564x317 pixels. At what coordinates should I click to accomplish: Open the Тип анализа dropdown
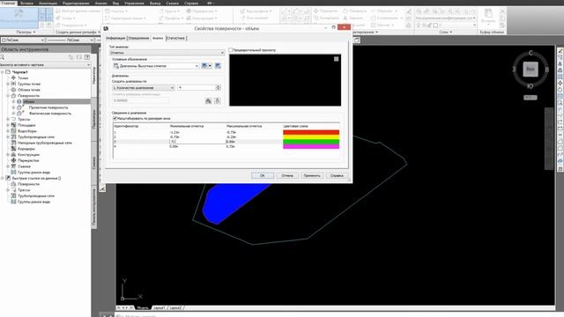tap(167, 53)
